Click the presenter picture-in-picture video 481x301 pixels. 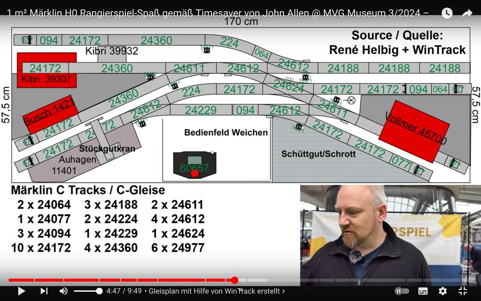coord(390,235)
